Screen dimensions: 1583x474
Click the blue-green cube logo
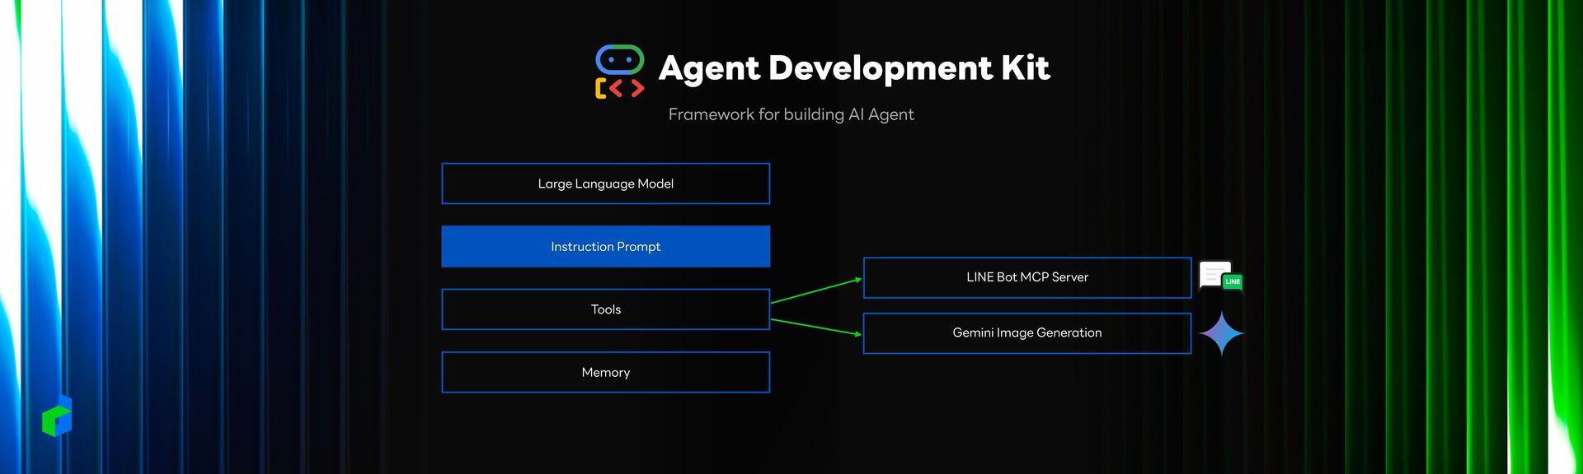pyautogui.click(x=57, y=416)
